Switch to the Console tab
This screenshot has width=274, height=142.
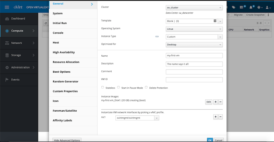(x=73, y=33)
